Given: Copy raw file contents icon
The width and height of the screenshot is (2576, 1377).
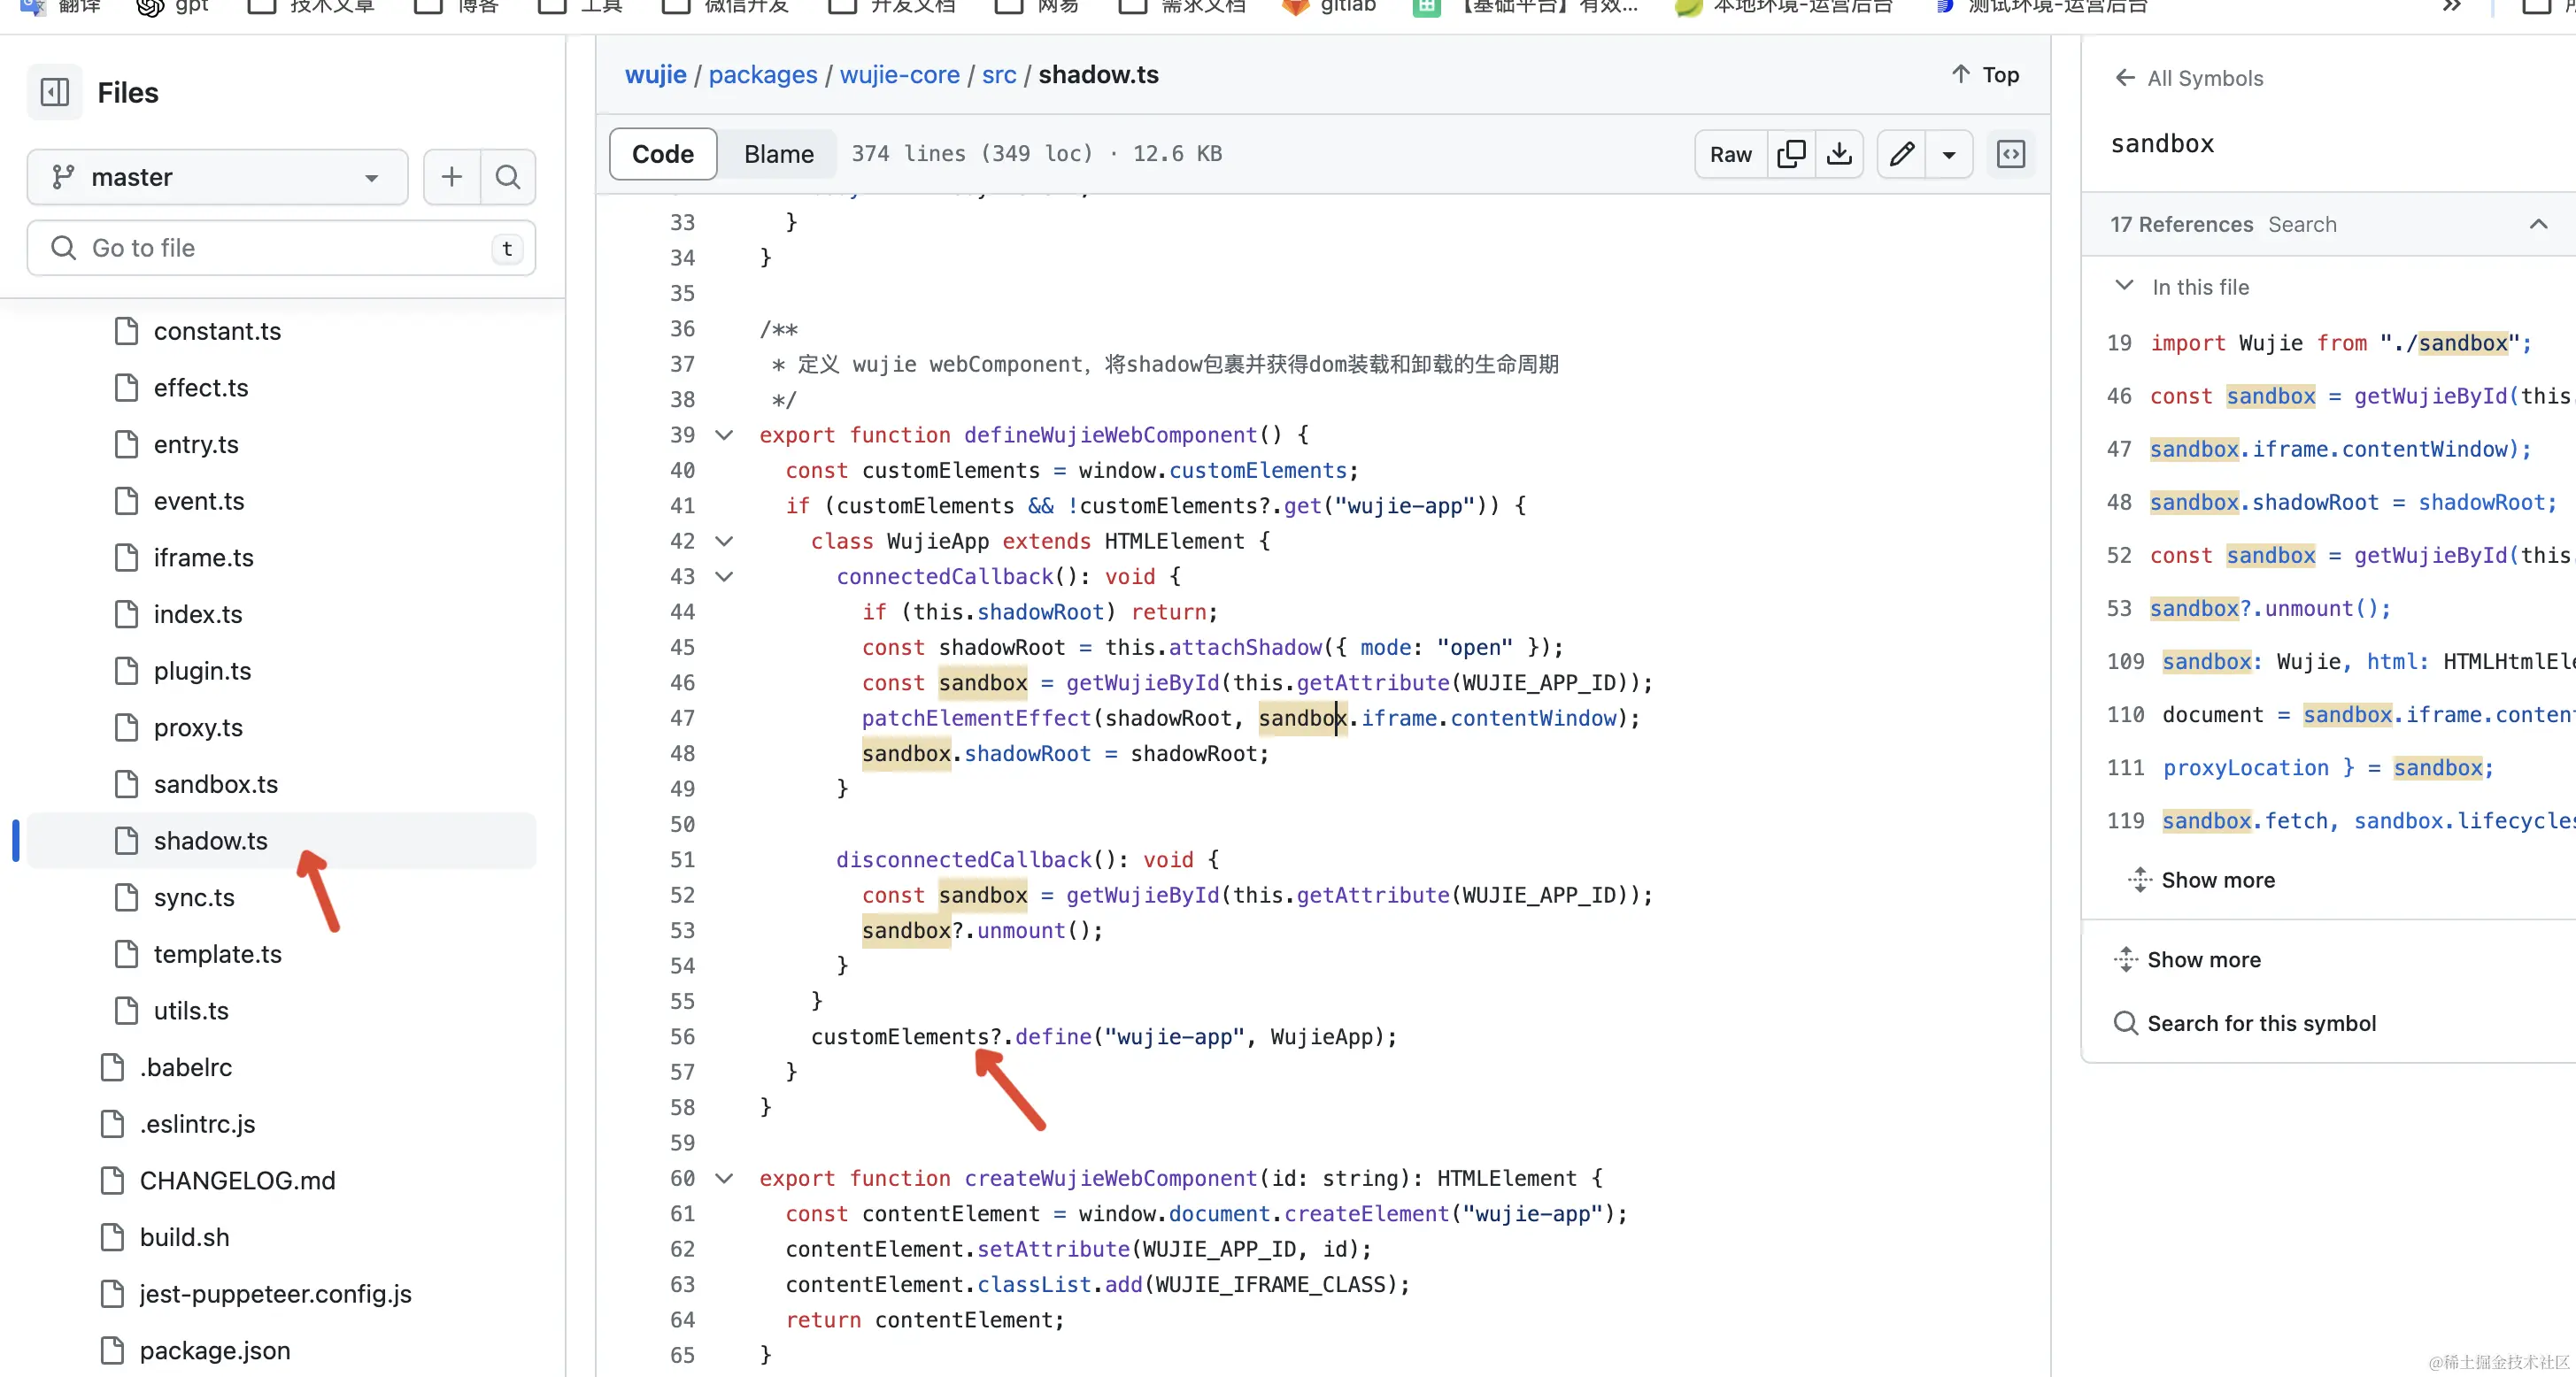Looking at the screenshot, I should [1790, 154].
